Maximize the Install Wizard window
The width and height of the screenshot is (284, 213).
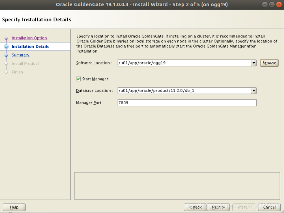coord(272,4)
